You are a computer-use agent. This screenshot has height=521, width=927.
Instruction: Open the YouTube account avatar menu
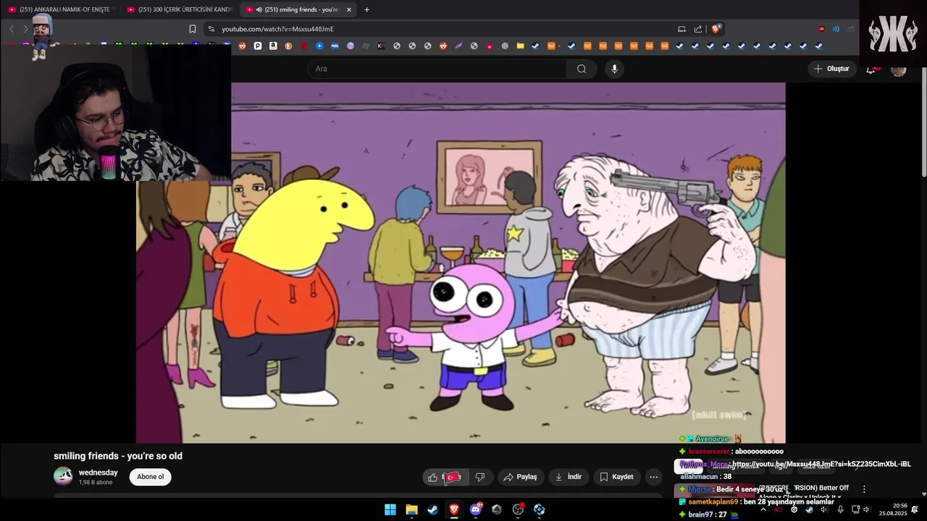(x=899, y=69)
